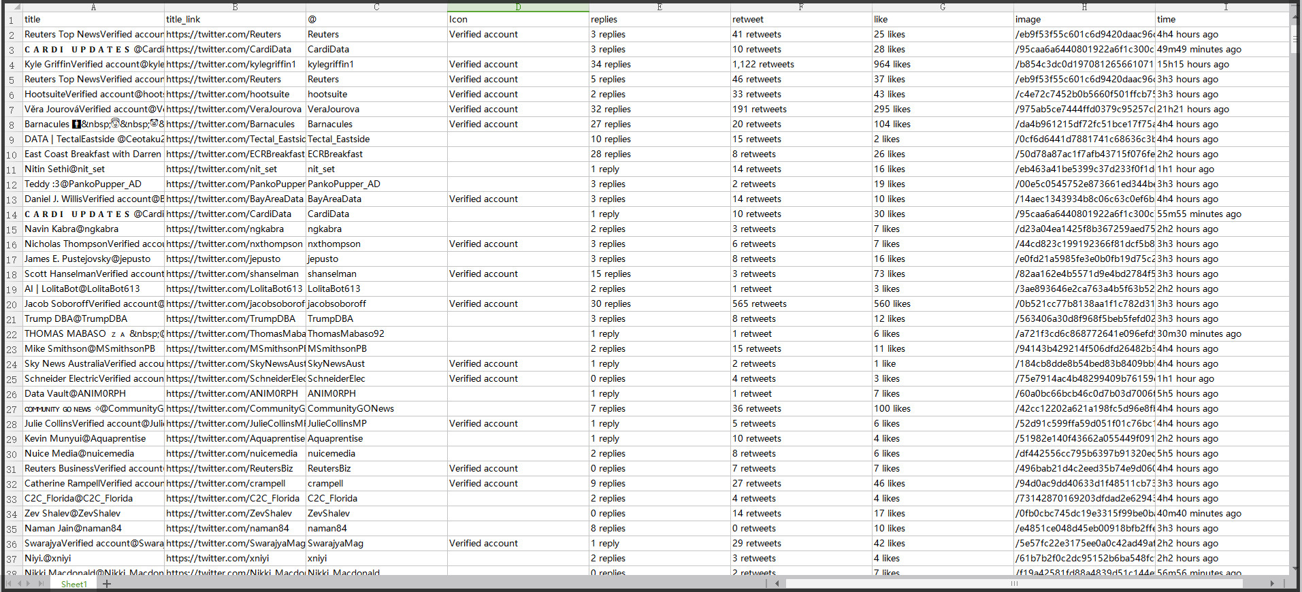
Task: Click the 'Icon' header cell
Action: point(518,19)
